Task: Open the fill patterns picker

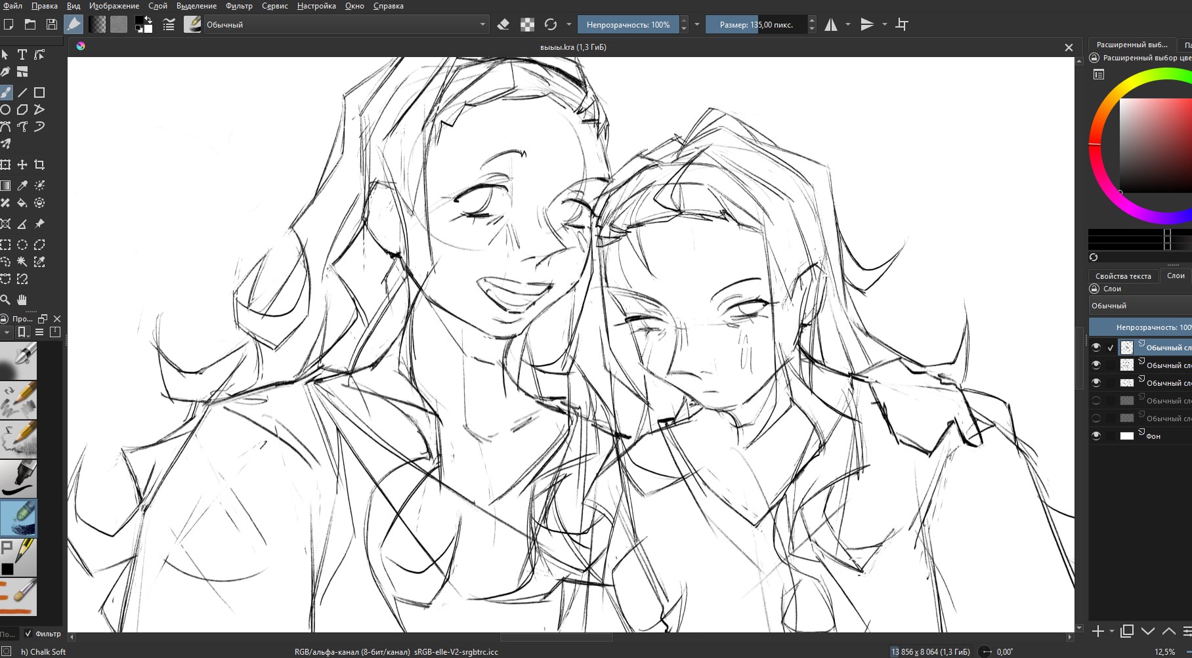Action: point(119,24)
